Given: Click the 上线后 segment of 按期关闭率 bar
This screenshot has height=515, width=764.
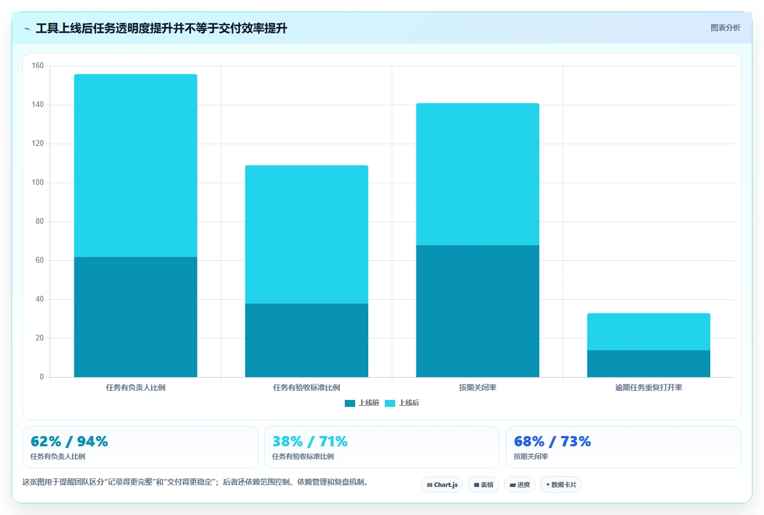Looking at the screenshot, I should click(477, 175).
